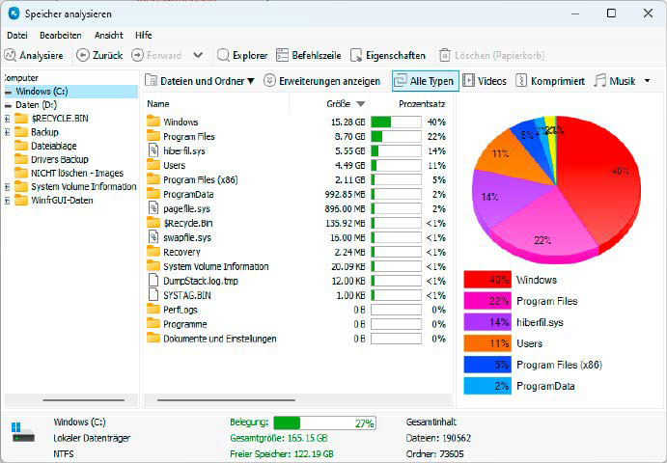Open the Hilfe menu
The image size is (667, 463).
tap(144, 36)
